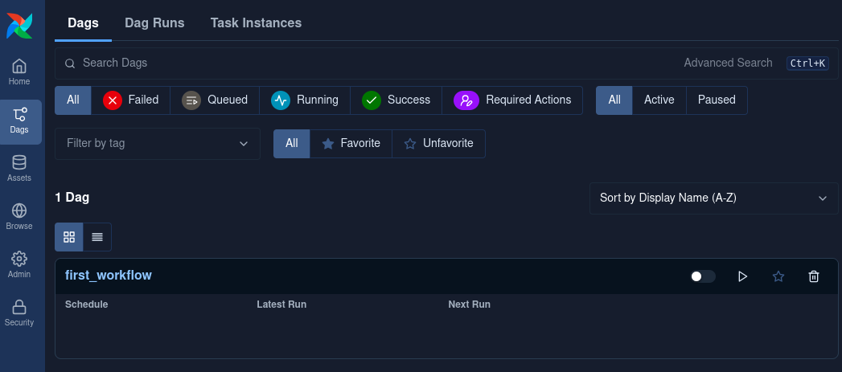The image size is (842, 372).
Task: Delete first_workflow using the trash icon
Action: [814, 276]
